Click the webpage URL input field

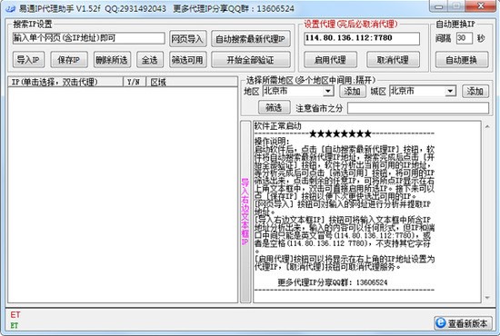89,38
